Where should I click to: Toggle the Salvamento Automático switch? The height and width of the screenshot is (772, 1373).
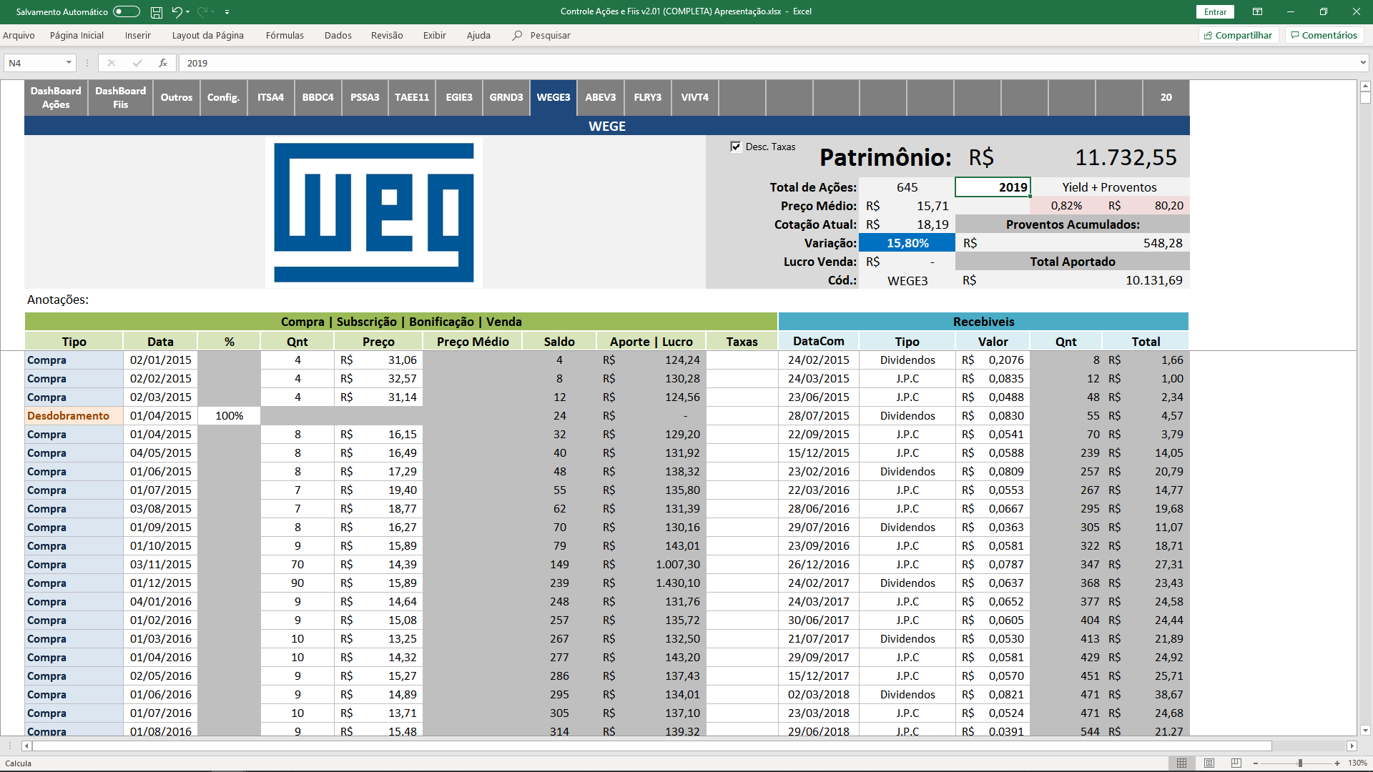[126, 11]
